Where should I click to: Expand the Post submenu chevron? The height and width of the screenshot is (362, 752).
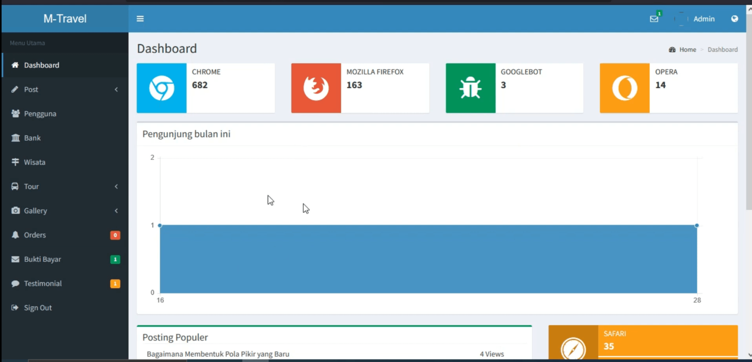pyautogui.click(x=116, y=89)
